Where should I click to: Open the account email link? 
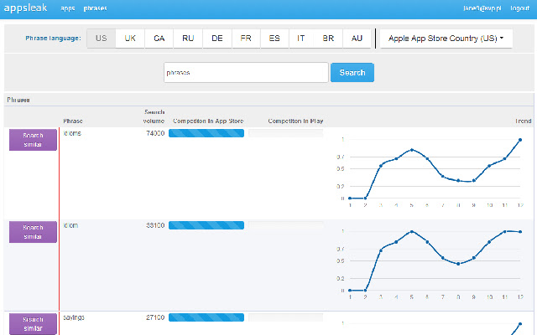[x=482, y=8]
